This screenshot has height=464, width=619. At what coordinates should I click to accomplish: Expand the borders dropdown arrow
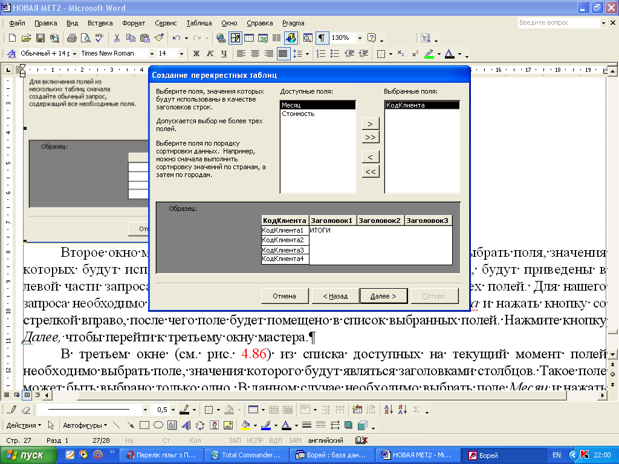tap(391, 54)
